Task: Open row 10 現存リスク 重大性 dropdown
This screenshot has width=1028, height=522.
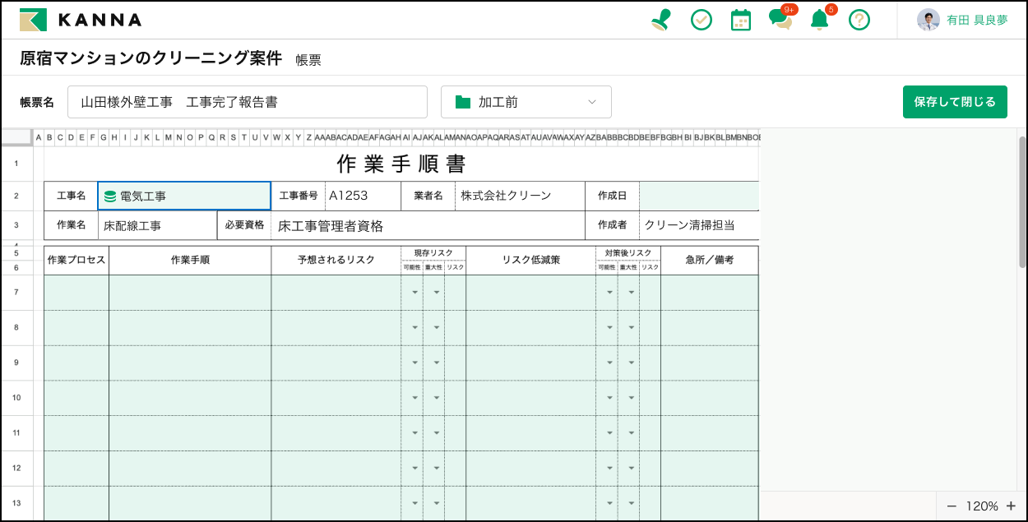Action: [437, 398]
